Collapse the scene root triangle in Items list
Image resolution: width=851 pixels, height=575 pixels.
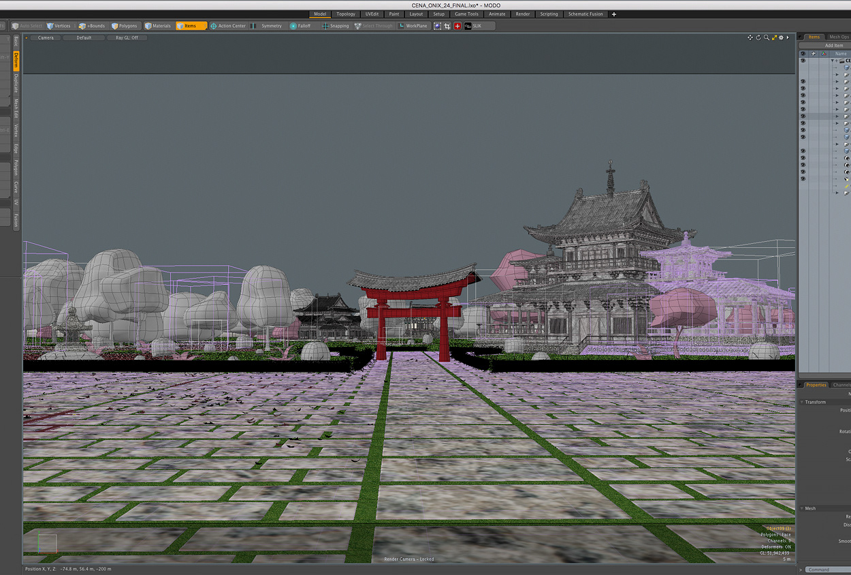pos(832,61)
